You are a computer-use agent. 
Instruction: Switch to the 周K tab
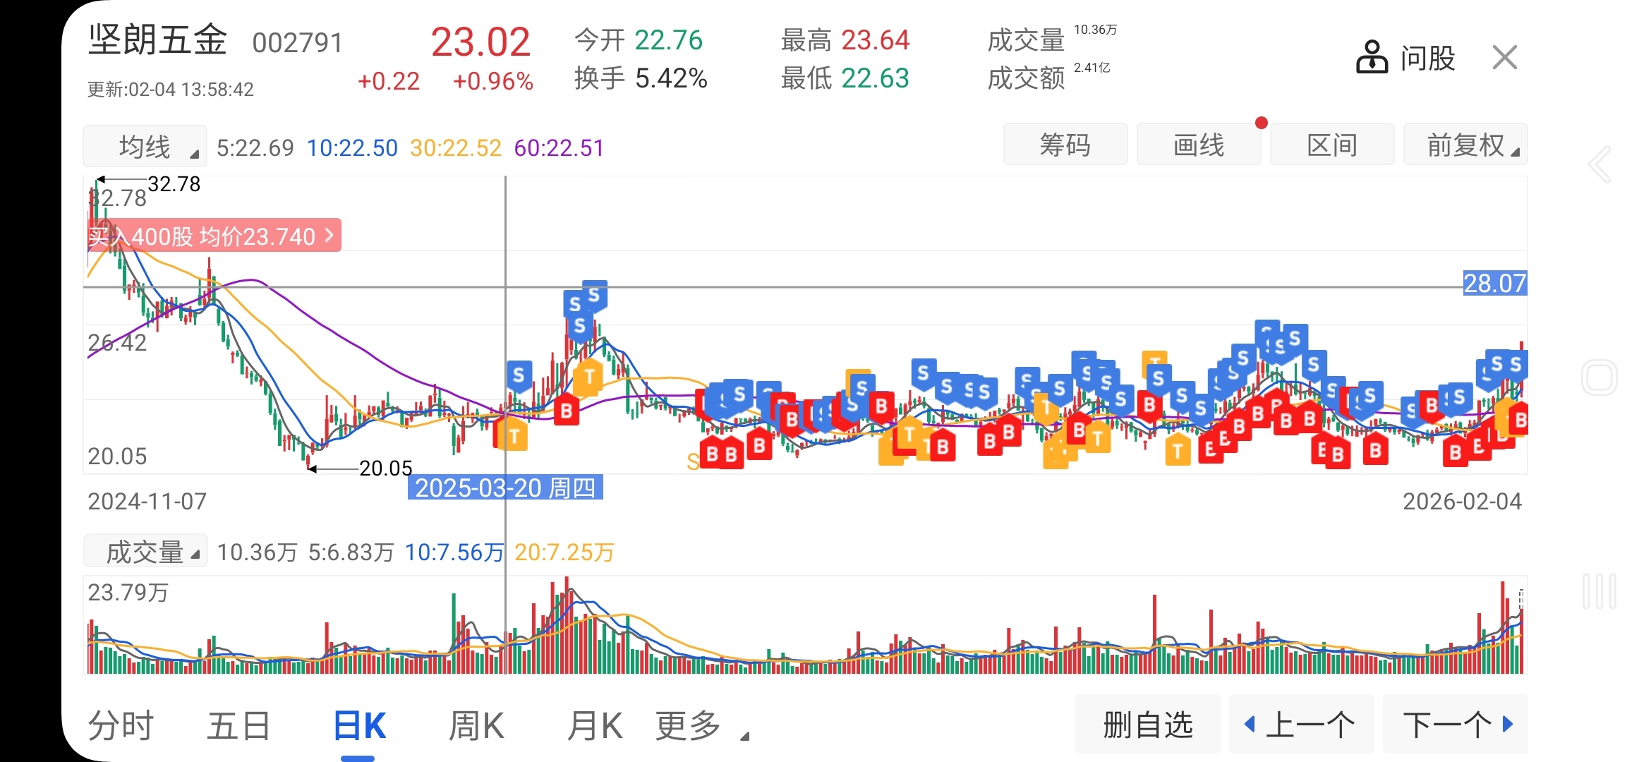click(476, 726)
